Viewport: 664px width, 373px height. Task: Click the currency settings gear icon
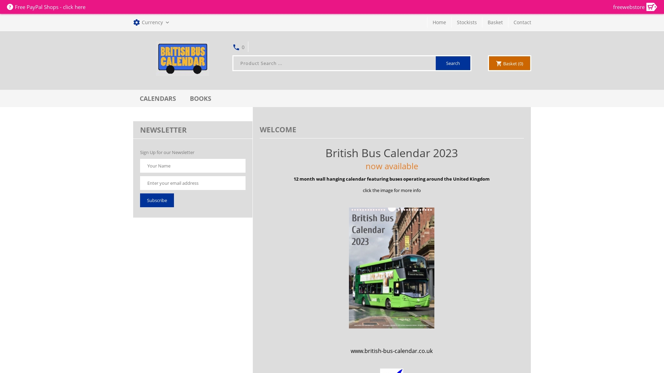(x=137, y=22)
